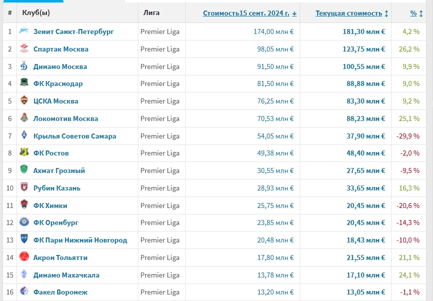Click the Клуб(ы) column header
This screenshot has height=301, width=433.
36,12
